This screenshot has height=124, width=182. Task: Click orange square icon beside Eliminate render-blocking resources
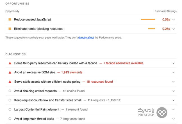[10, 29]
